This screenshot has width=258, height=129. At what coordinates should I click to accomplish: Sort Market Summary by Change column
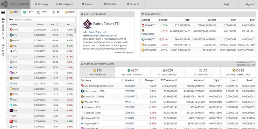pyautogui.click(x=151, y=80)
